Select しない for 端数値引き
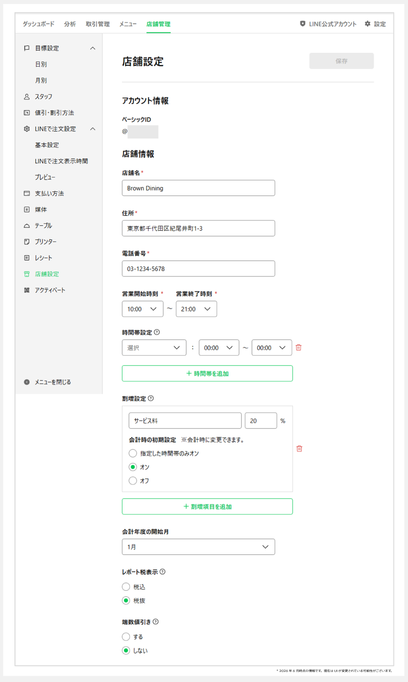Image resolution: width=408 pixels, height=682 pixels. click(126, 650)
